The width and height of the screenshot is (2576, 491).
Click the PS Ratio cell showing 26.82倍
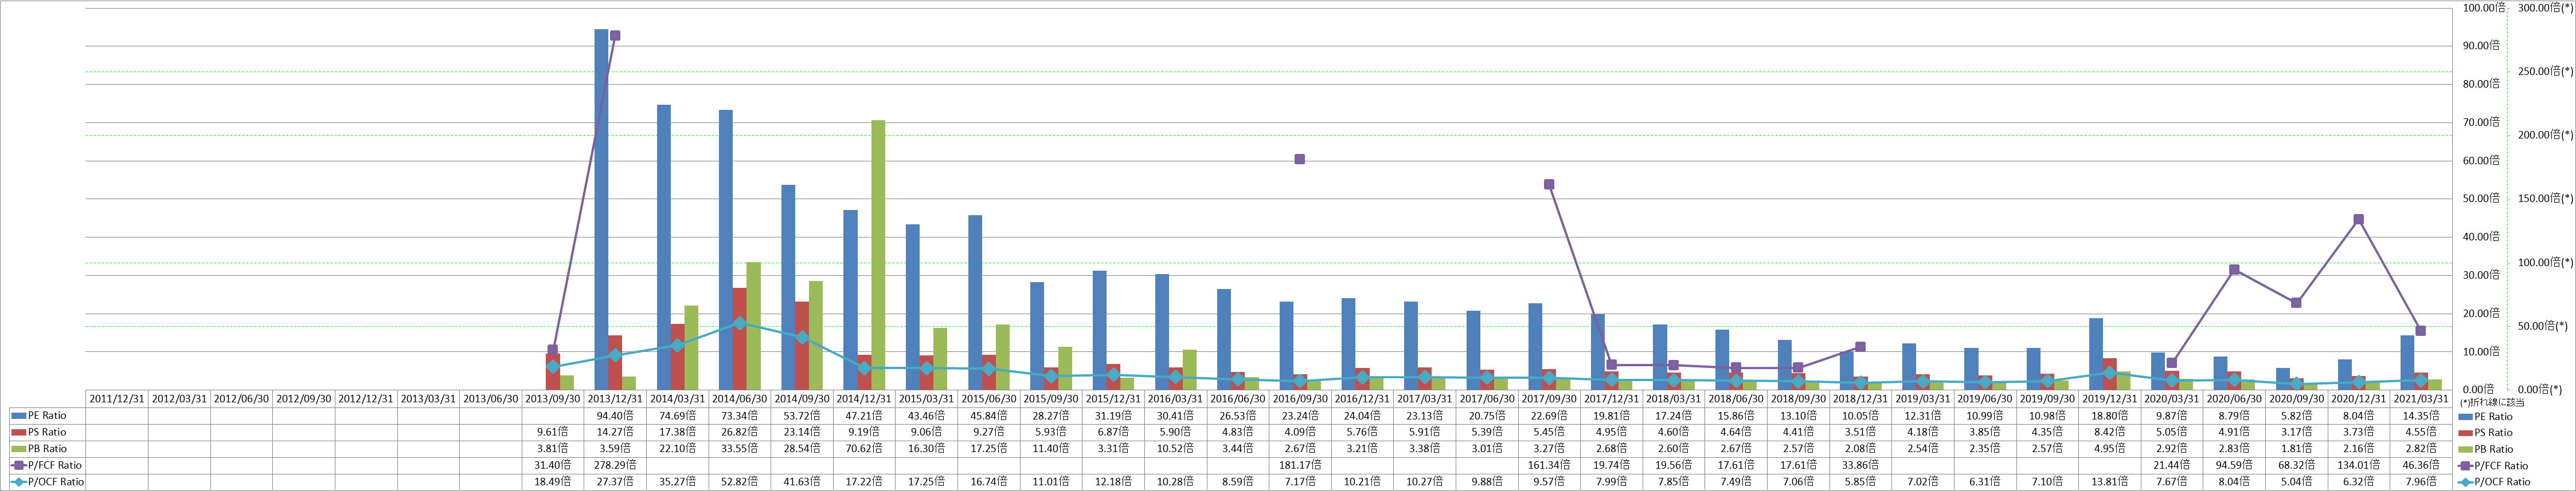click(740, 432)
